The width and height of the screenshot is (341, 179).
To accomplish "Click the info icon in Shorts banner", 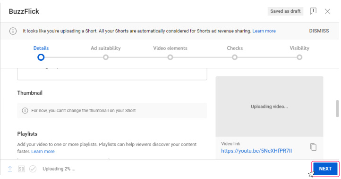I will [x=13, y=31].
